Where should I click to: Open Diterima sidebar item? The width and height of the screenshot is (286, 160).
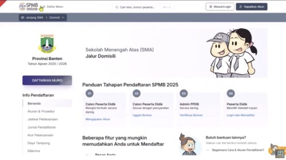pyautogui.click(x=34, y=151)
